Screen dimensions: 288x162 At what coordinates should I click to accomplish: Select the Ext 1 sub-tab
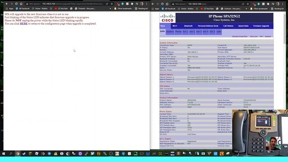pyautogui.click(x=185, y=31)
